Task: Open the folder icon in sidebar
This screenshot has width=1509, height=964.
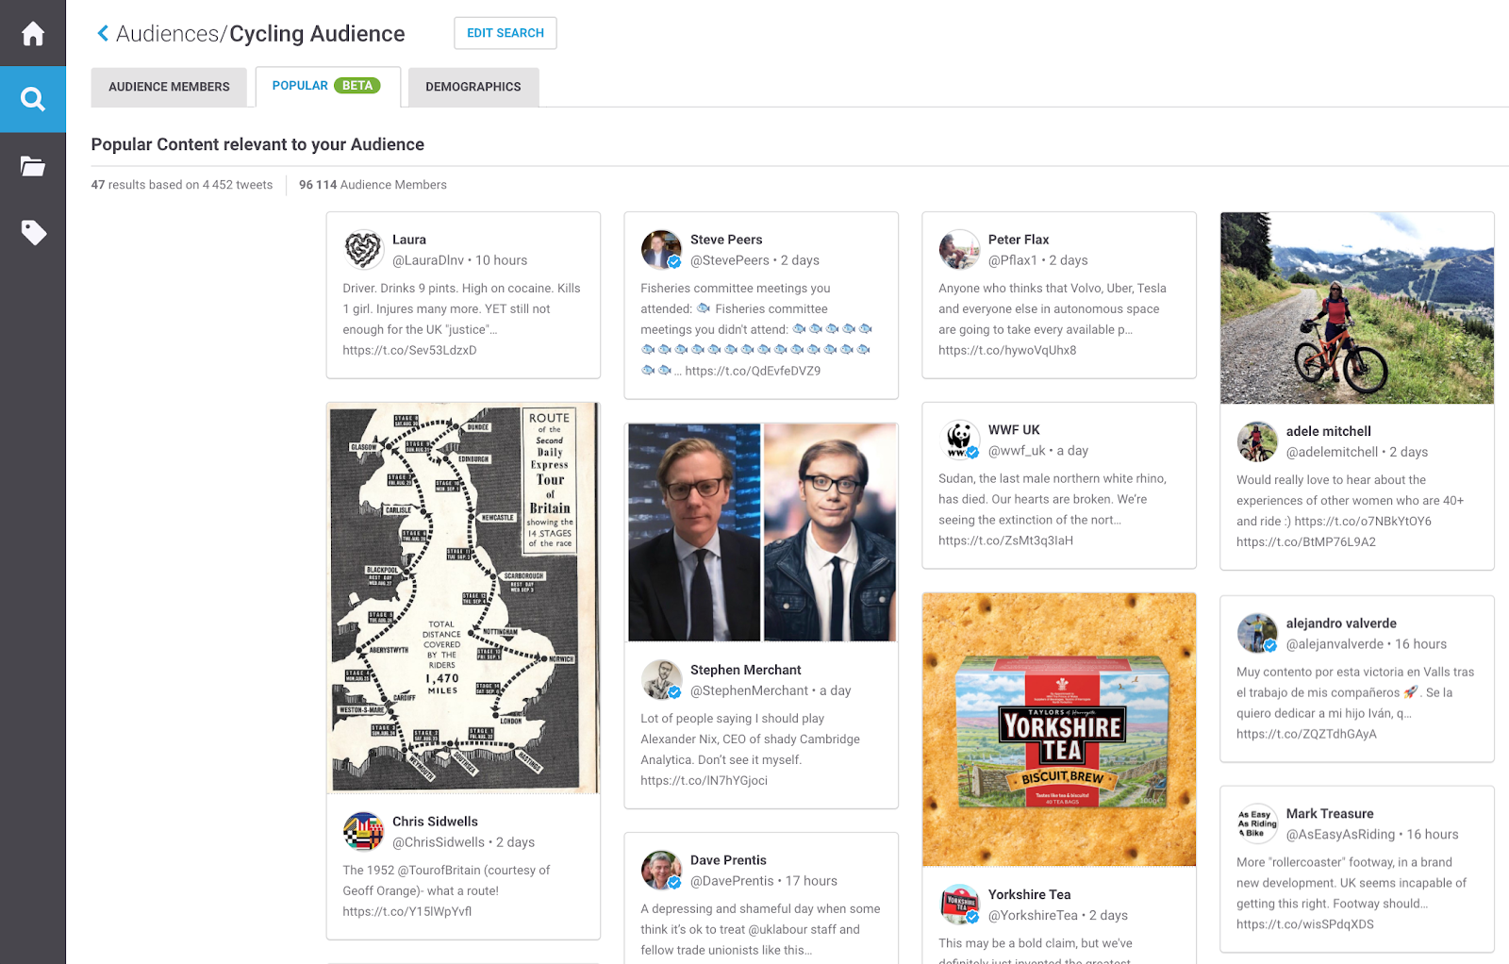Action: pos(33,166)
